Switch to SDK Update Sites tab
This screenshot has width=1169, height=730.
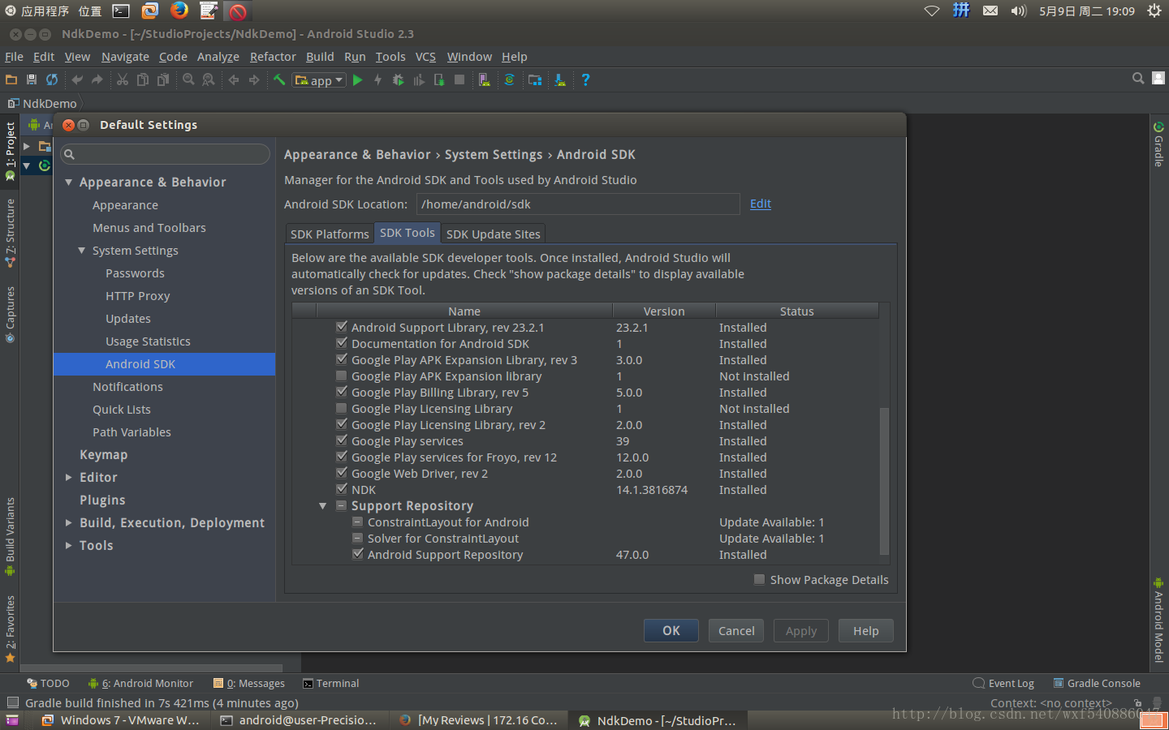coord(493,234)
